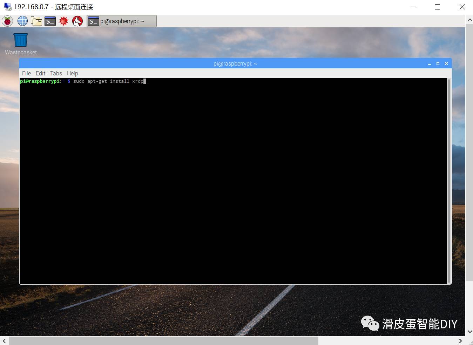The height and width of the screenshot is (345, 473).
Task: Click the pi@raspberrypi taskbar window button
Action: pyautogui.click(x=122, y=21)
